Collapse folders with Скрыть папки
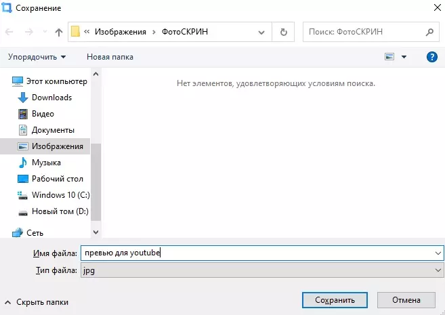445x315 pixels. pyautogui.click(x=37, y=302)
